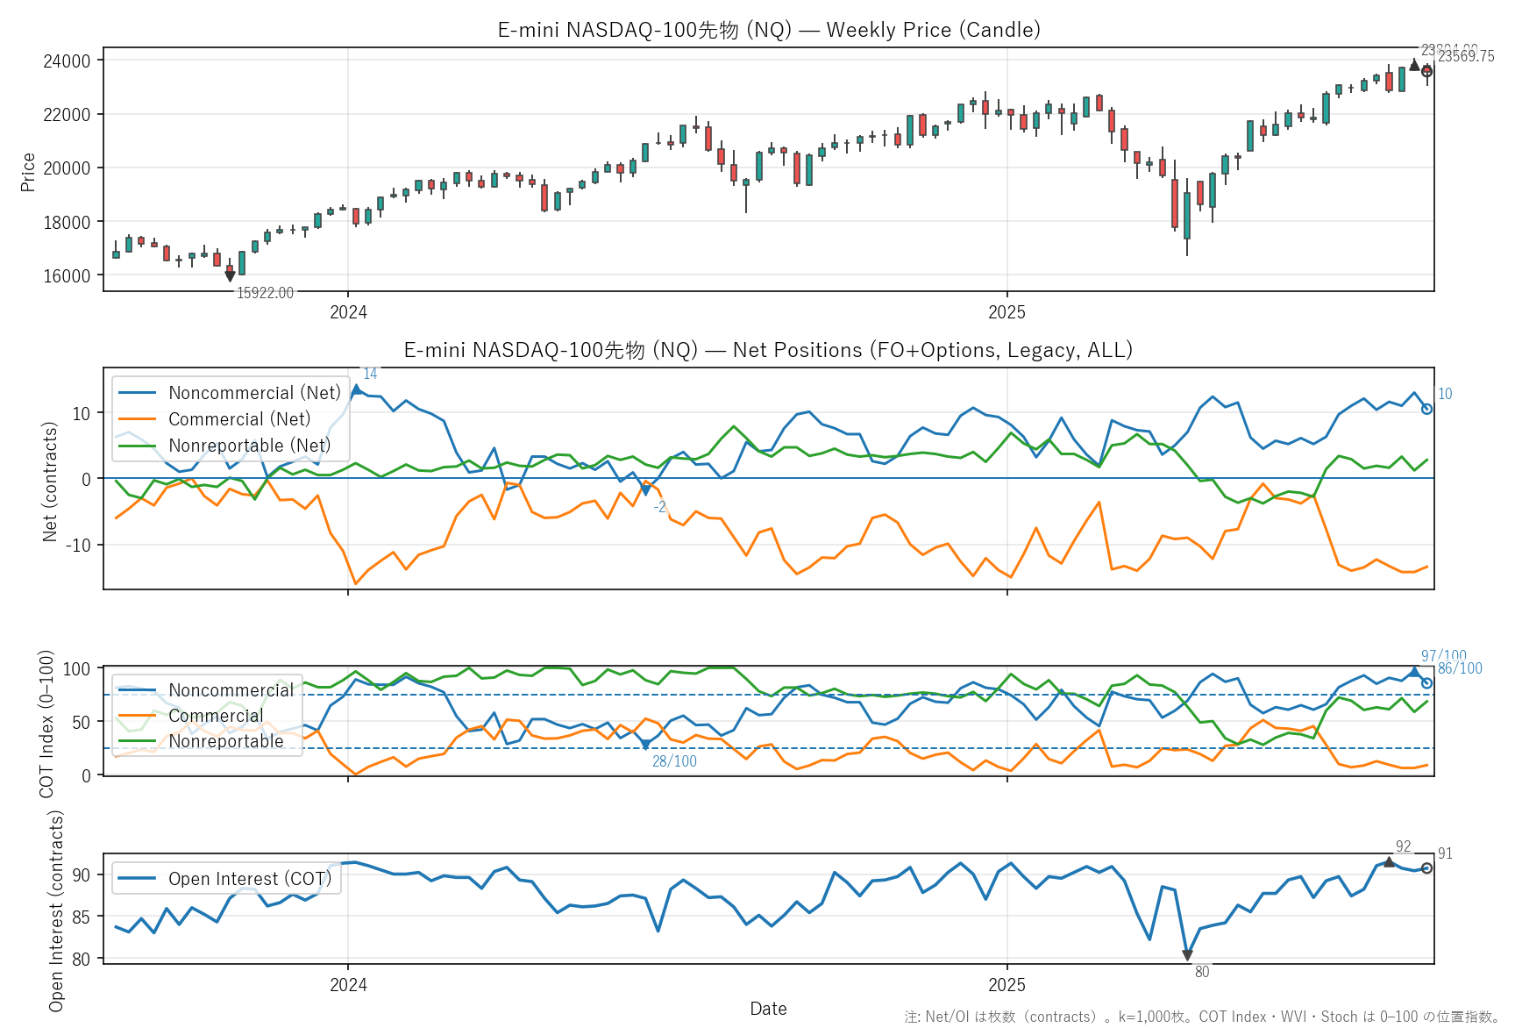Click the down-triangle marker at 28/100 low
This screenshot has height=1035, width=1515.
point(646,746)
